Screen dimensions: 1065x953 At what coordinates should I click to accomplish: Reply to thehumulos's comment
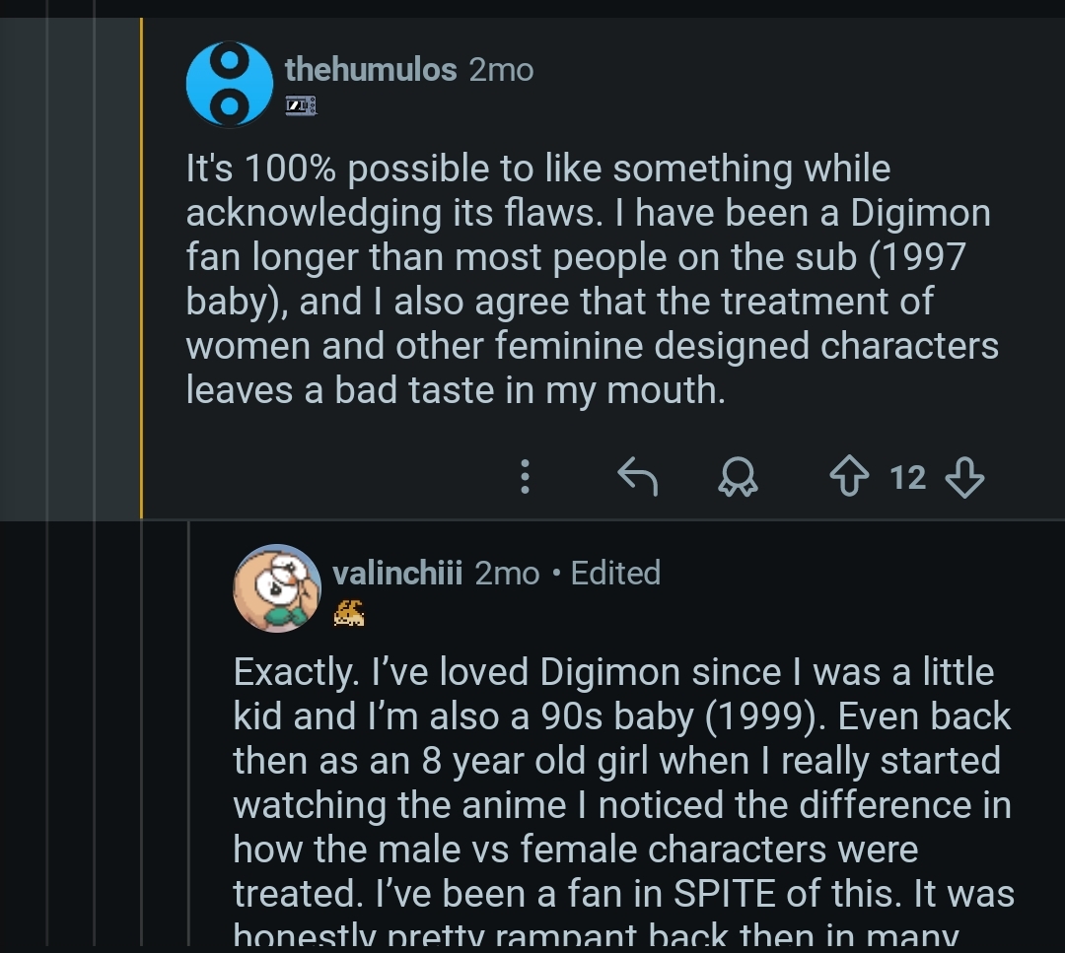(x=637, y=478)
